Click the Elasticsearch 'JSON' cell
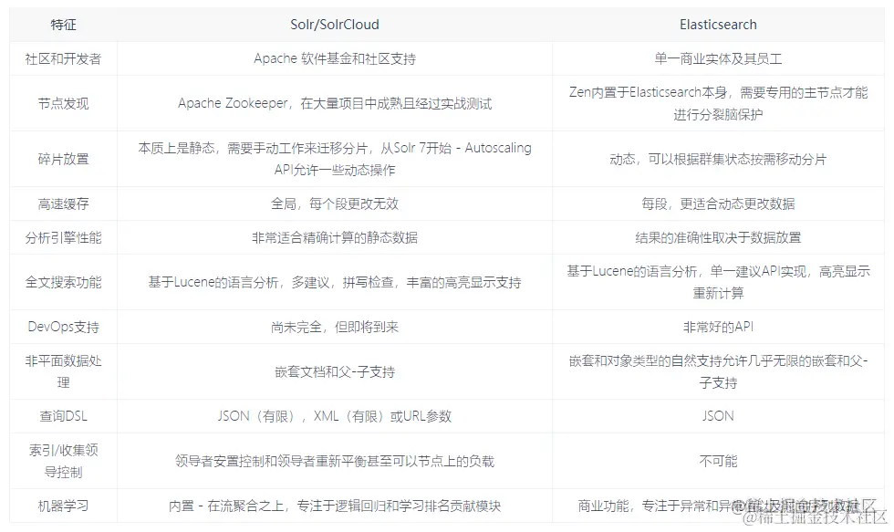This screenshot has width=894, height=532. 718,416
